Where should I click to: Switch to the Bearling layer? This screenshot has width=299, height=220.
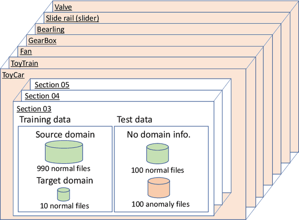point(50,29)
